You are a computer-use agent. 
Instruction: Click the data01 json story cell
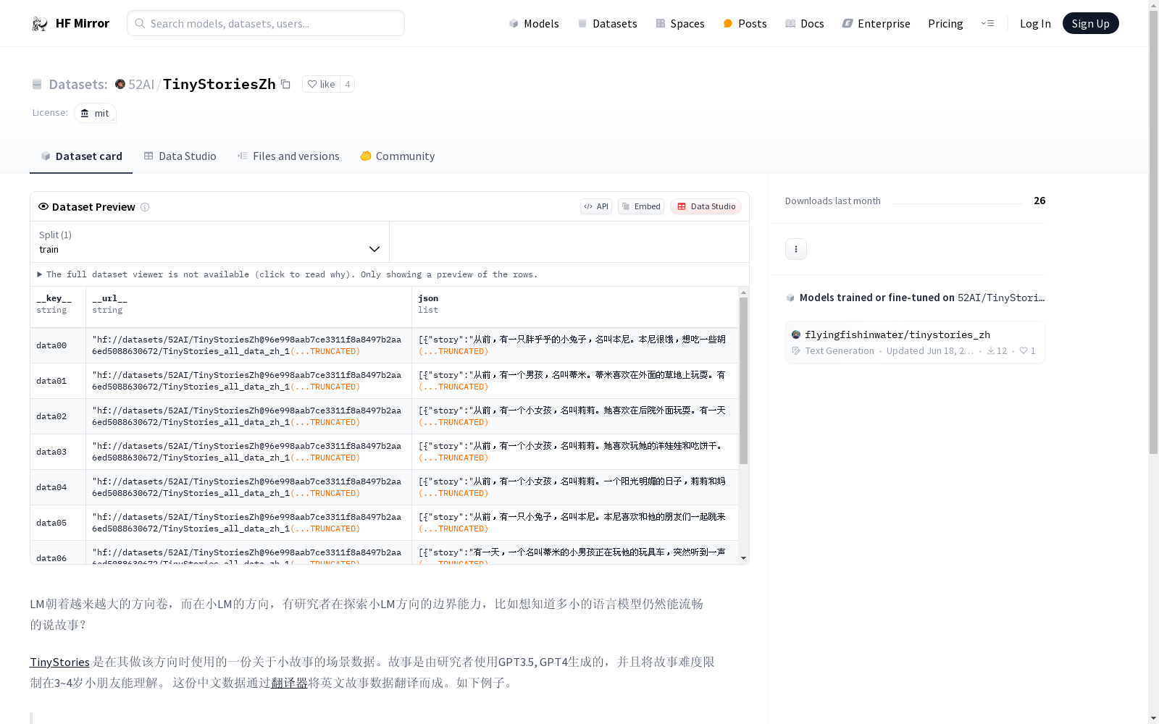pos(574,381)
